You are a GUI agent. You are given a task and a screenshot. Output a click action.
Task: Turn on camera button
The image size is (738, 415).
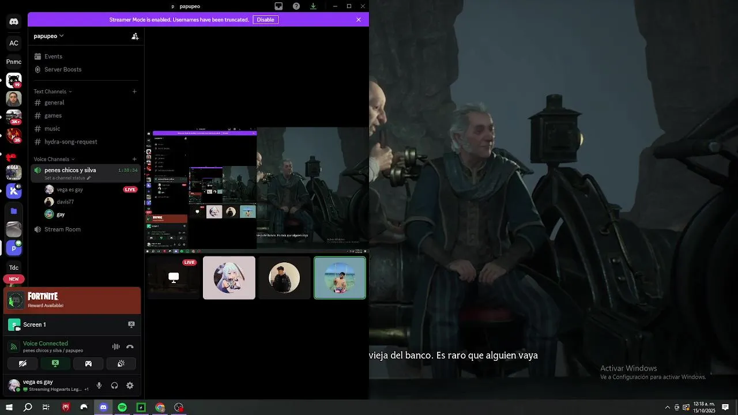click(22, 364)
